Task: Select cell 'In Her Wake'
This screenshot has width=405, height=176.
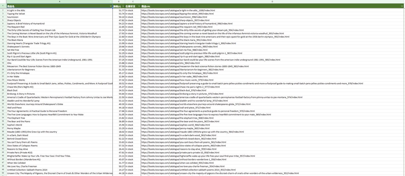Action: coord(59,76)
